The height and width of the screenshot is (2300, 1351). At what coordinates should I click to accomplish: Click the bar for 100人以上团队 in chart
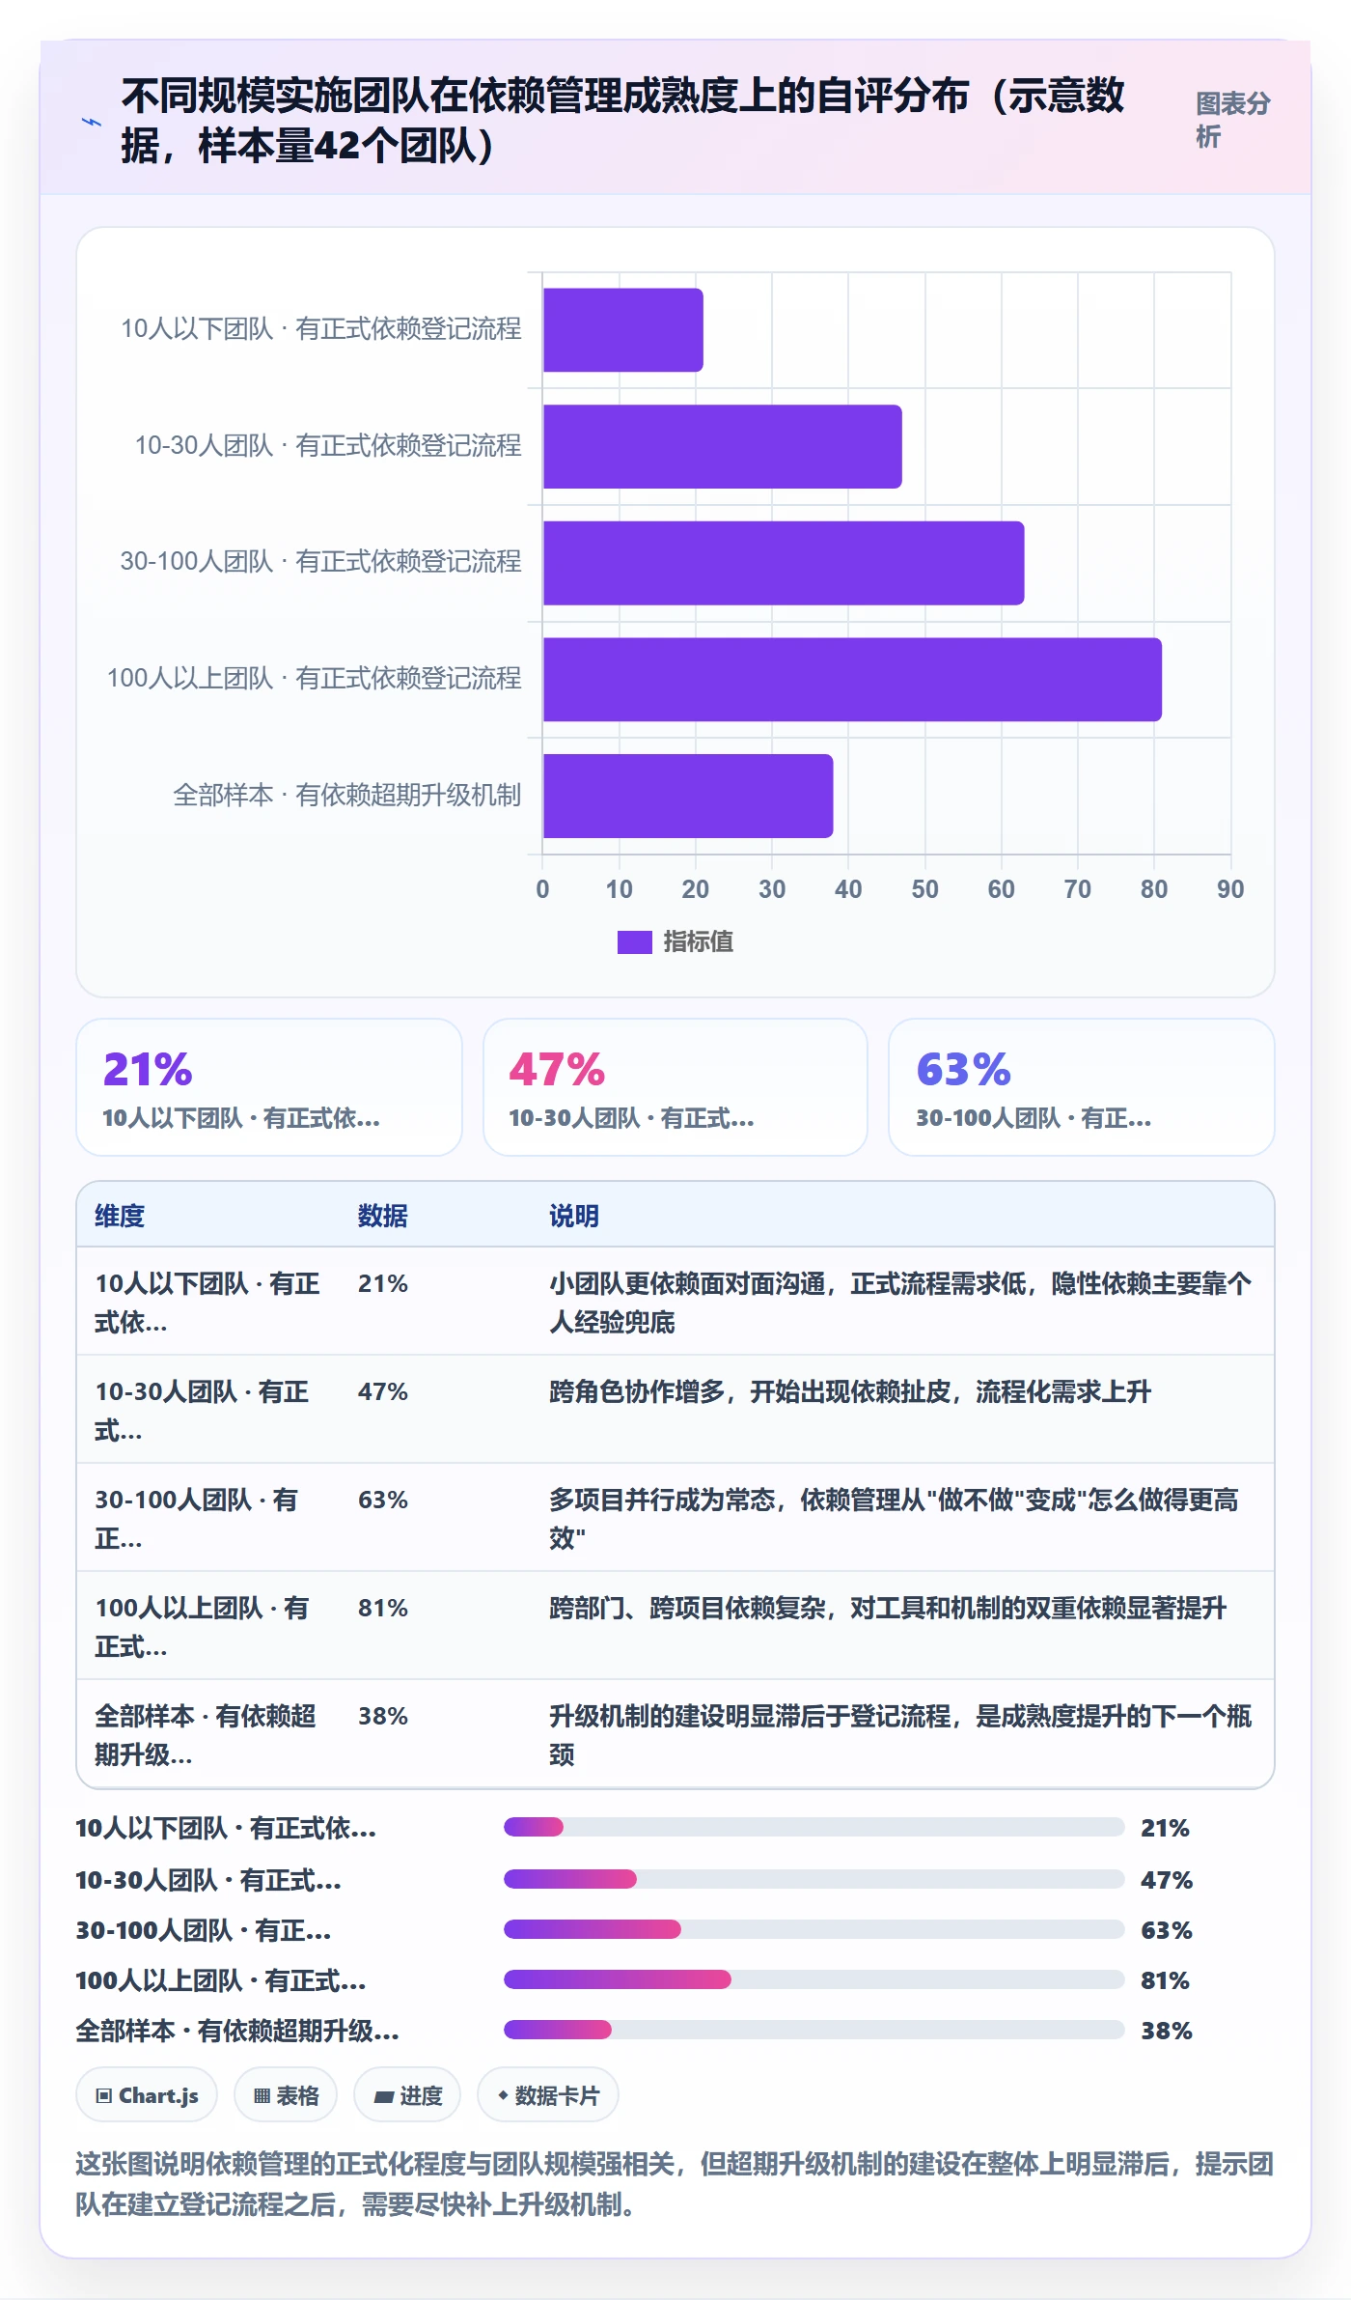pyautogui.click(x=852, y=680)
